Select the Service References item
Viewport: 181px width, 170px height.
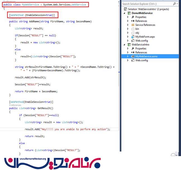(x=145, y=25)
